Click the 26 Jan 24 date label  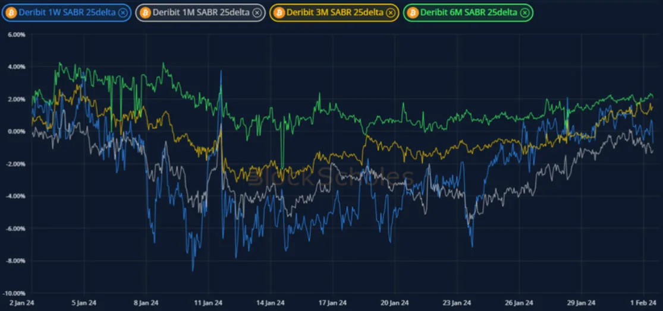(x=519, y=303)
